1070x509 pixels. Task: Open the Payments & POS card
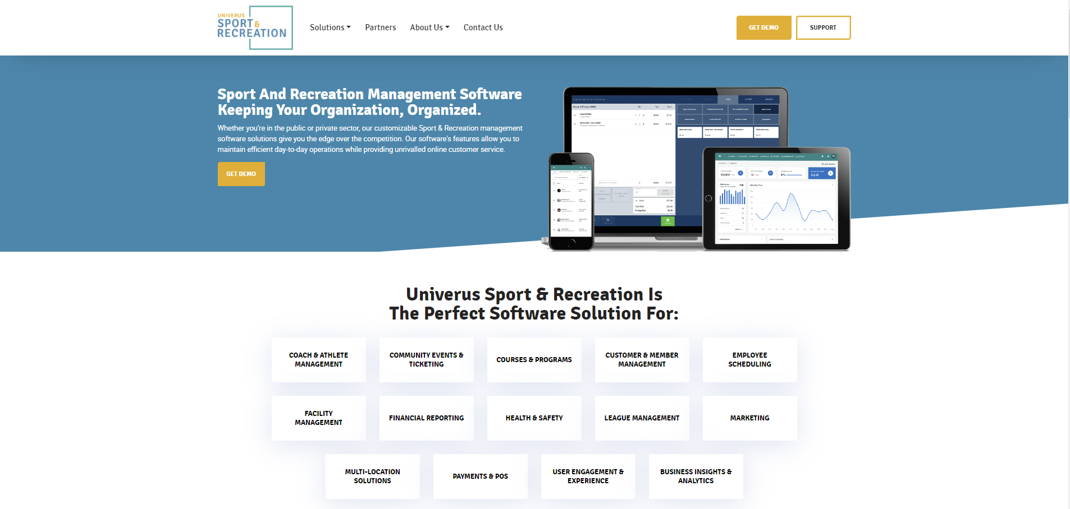tap(481, 476)
